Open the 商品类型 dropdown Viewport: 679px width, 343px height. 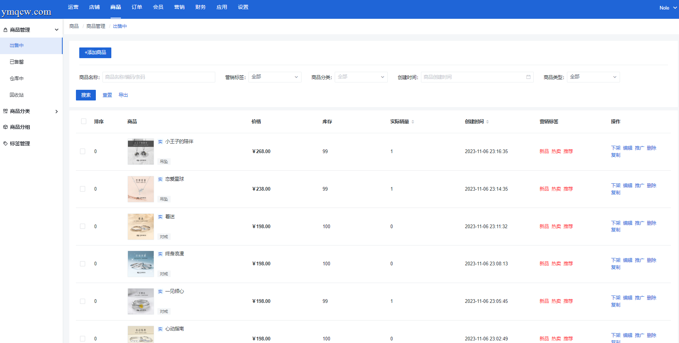[593, 77]
